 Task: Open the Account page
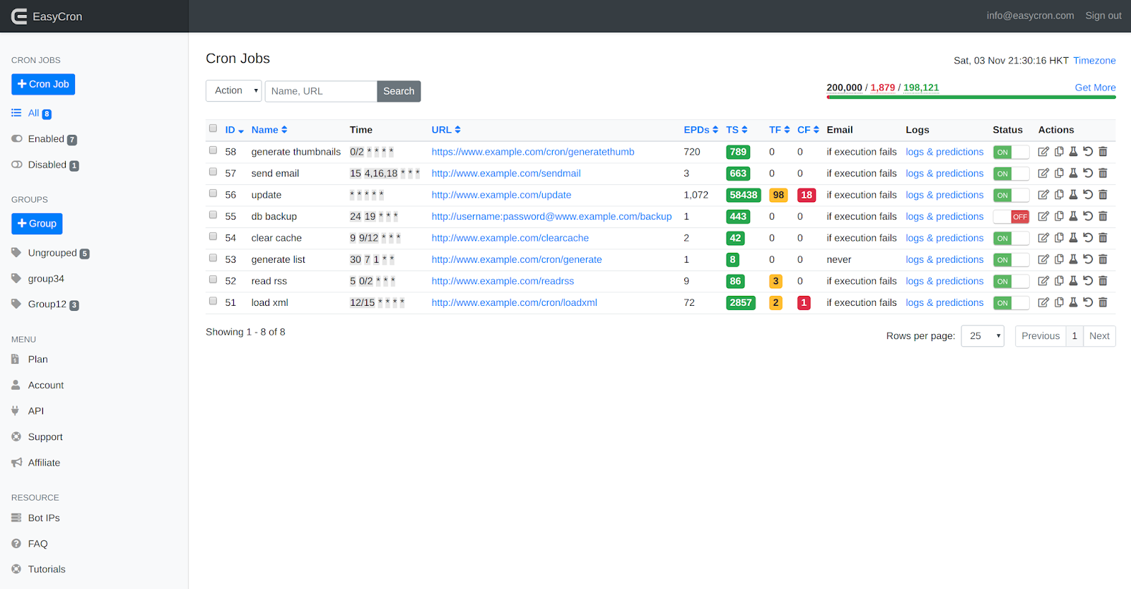click(46, 386)
